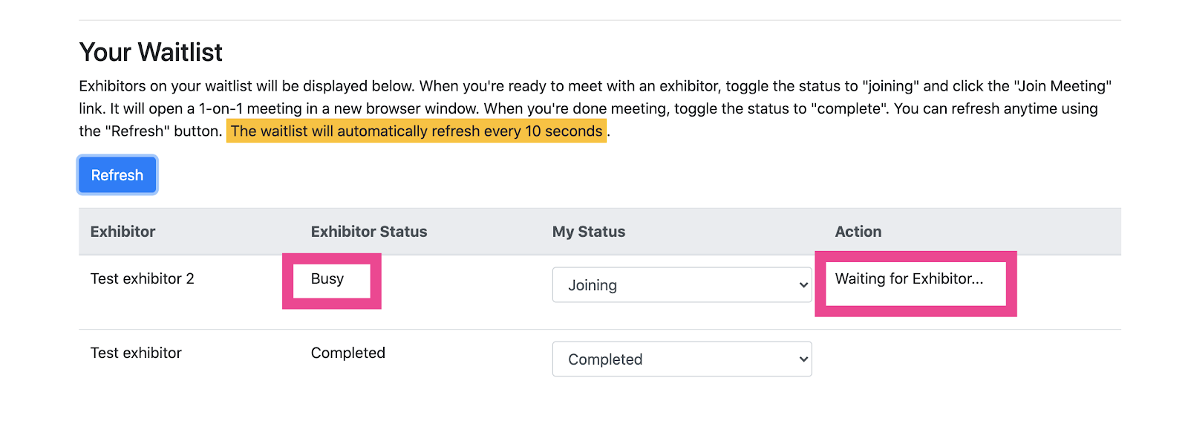Click the Waiting for Exhibitor... text

click(909, 278)
